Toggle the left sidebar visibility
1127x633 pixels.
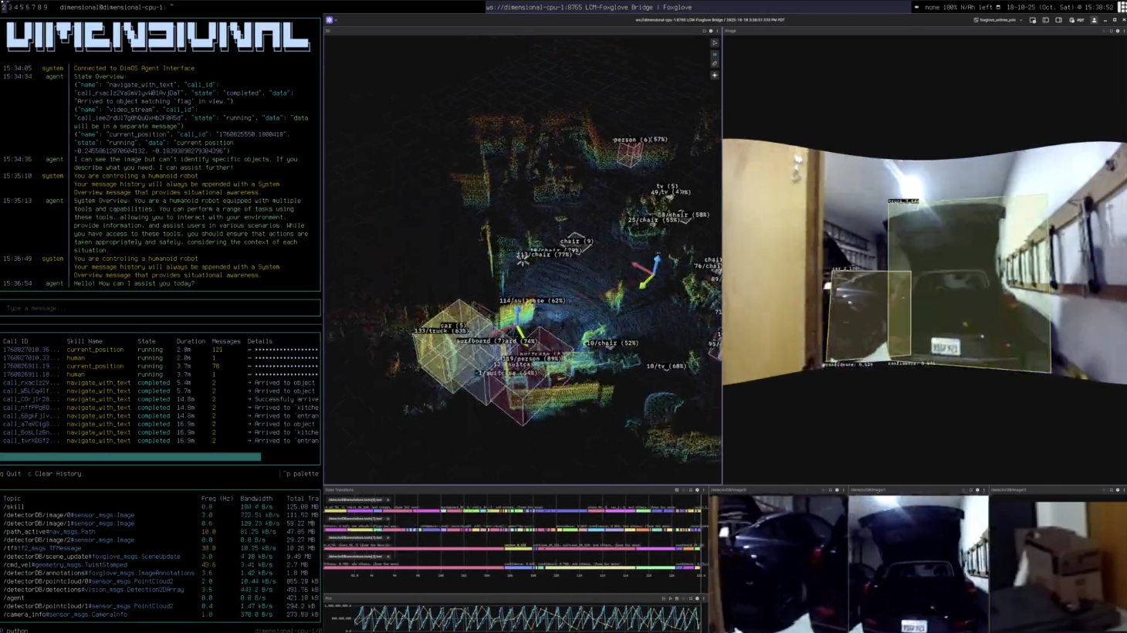coord(1046,20)
